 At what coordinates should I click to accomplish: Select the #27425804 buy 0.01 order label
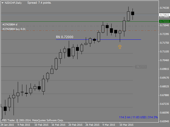point(14,29)
